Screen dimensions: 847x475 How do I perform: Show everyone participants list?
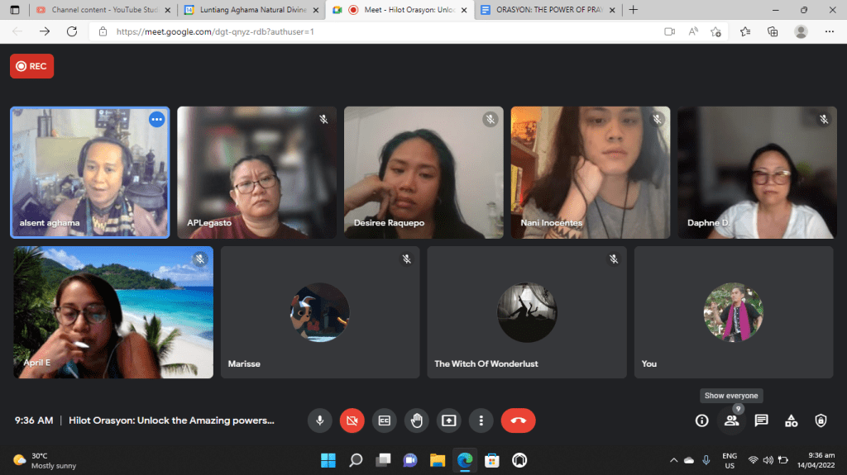731,420
